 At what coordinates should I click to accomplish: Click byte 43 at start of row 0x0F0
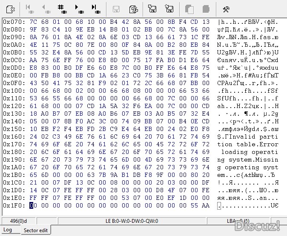tap(33, 83)
